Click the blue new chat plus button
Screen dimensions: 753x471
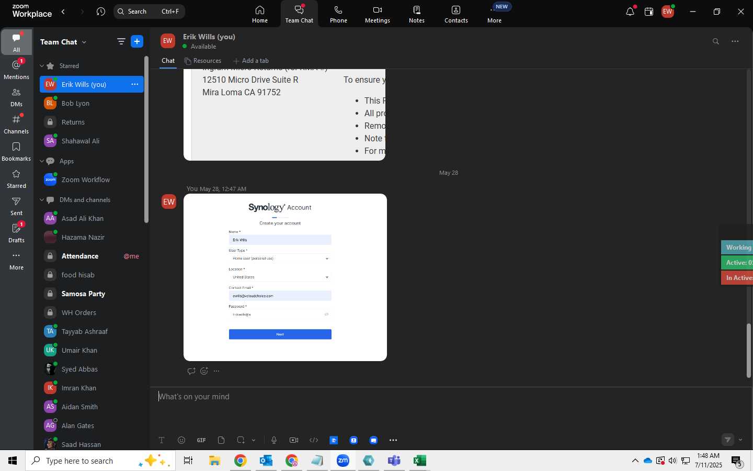(137, 41)
